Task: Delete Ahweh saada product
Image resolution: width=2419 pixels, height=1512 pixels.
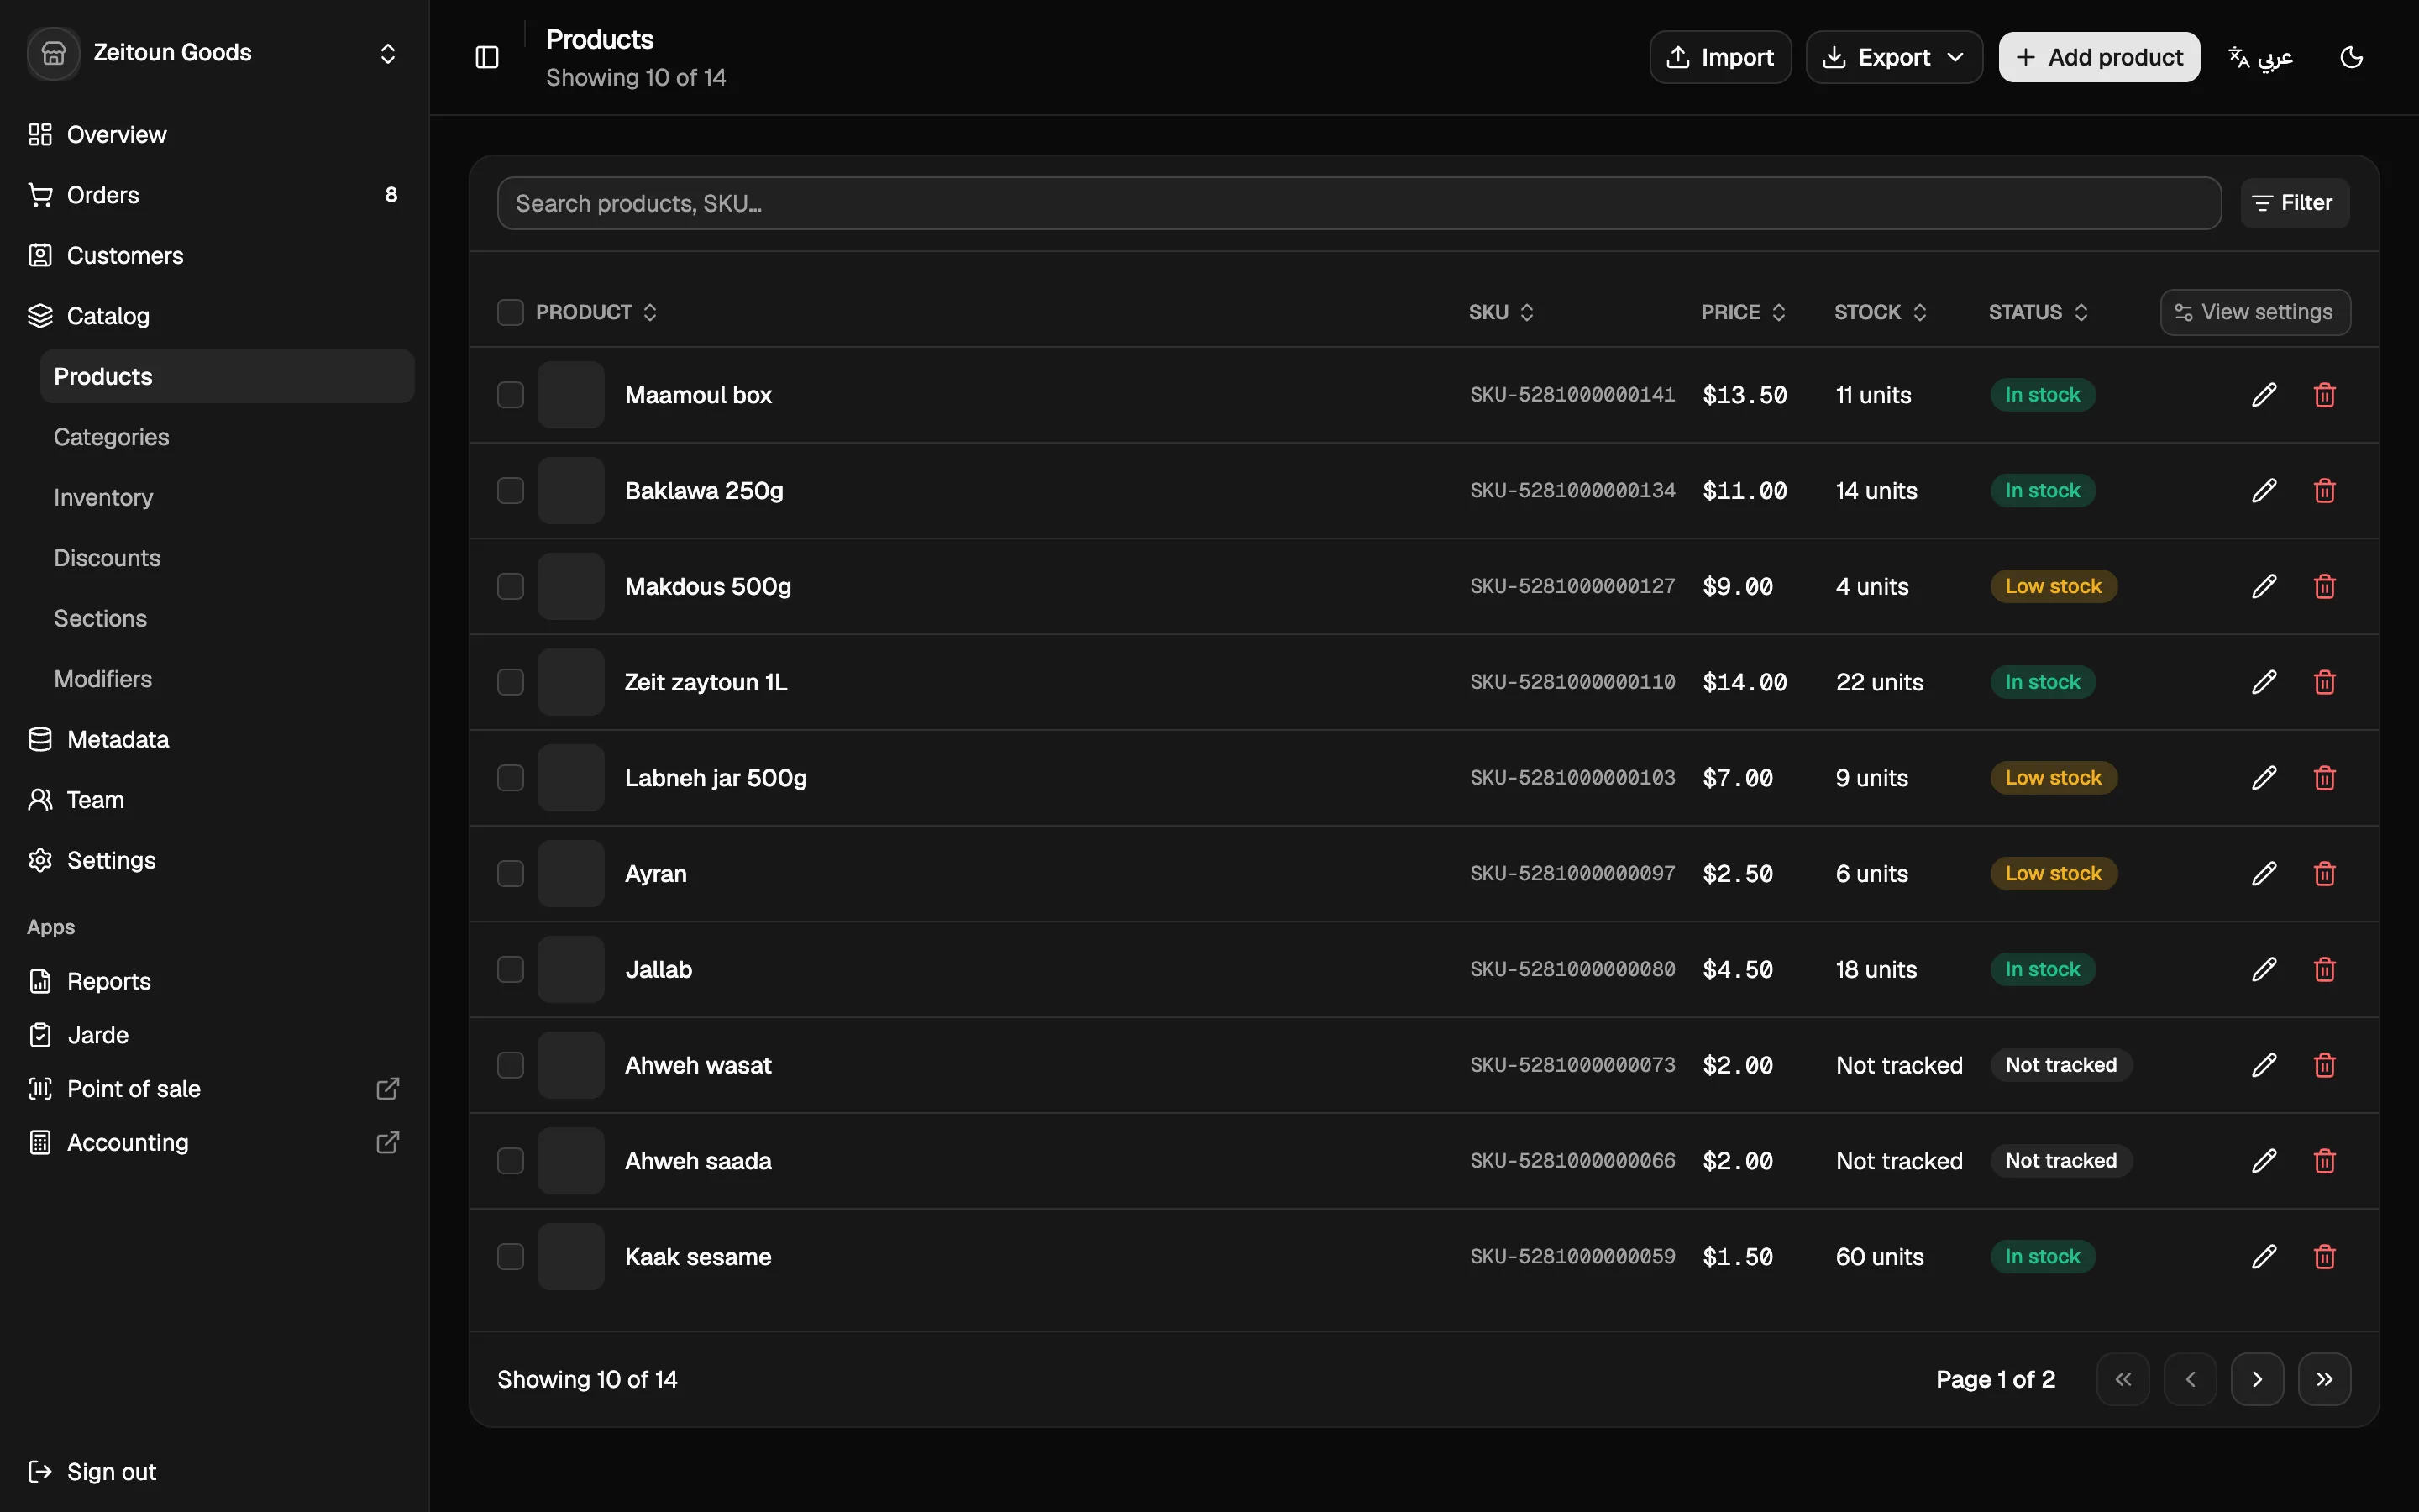Action: pos(2324,1161)
